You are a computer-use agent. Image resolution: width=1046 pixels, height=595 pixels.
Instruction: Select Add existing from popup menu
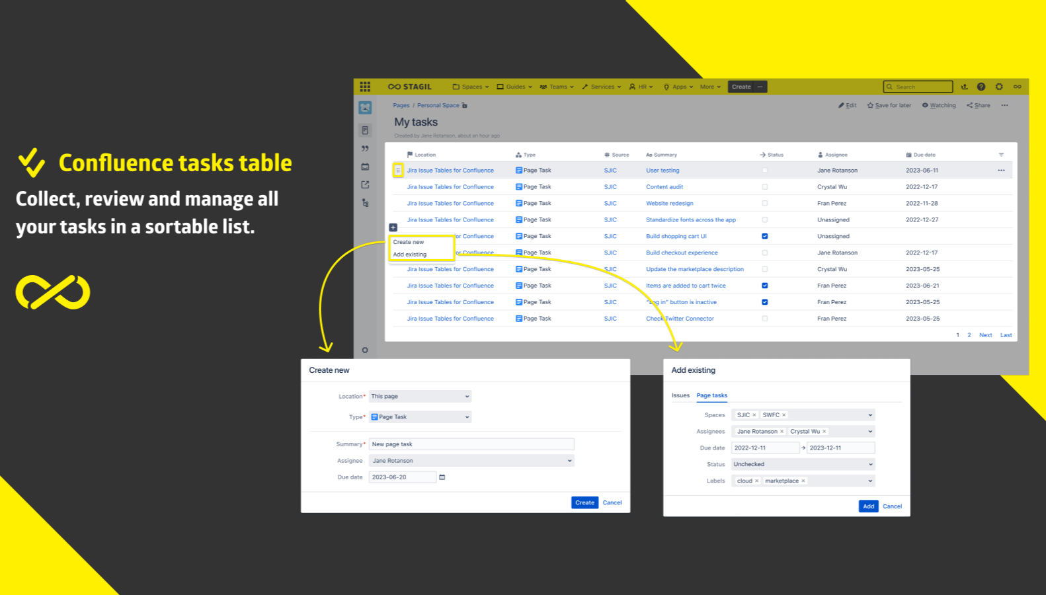[410, 255]
